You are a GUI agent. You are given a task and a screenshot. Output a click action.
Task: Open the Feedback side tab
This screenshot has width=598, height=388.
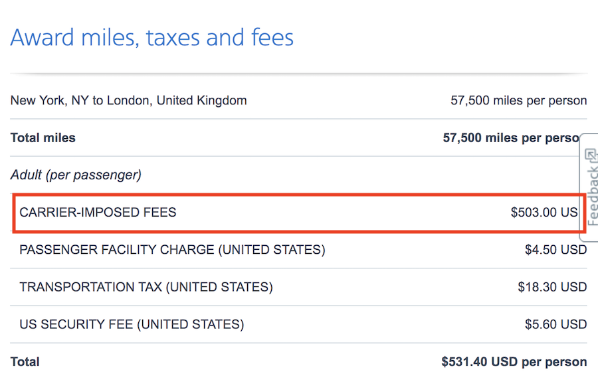pyautogui.click(x=589, y=187)
